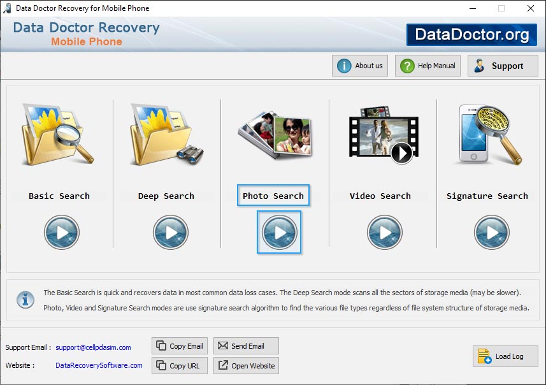Start Video Search with its play button
Image resolution: width=546 pixels, height=385 pixels.
(x=384, y=233)
